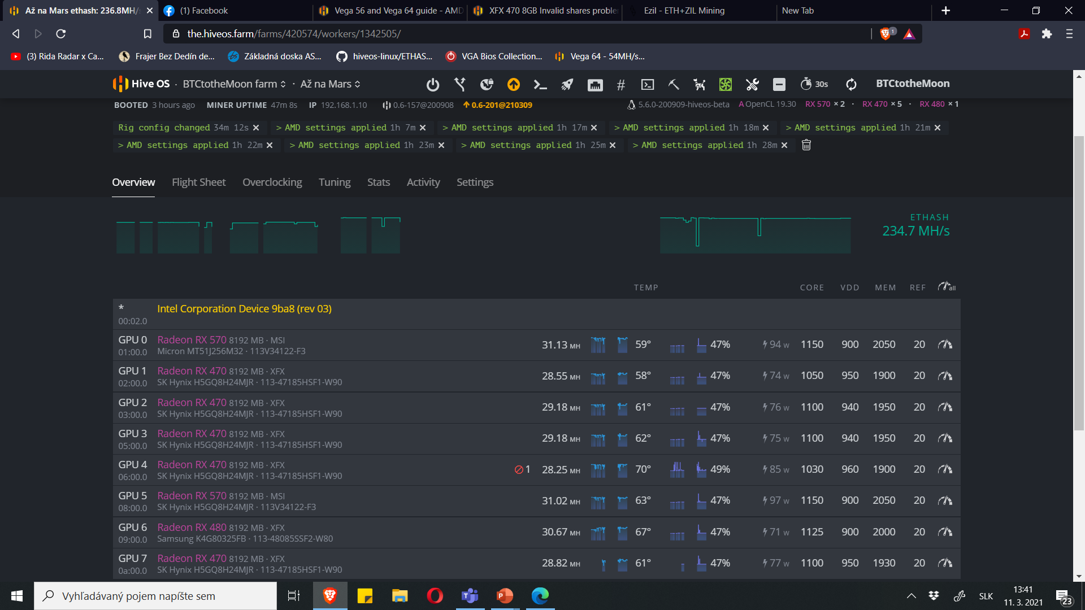Open the wrench and screwdriver tools icon

[752, 85]
